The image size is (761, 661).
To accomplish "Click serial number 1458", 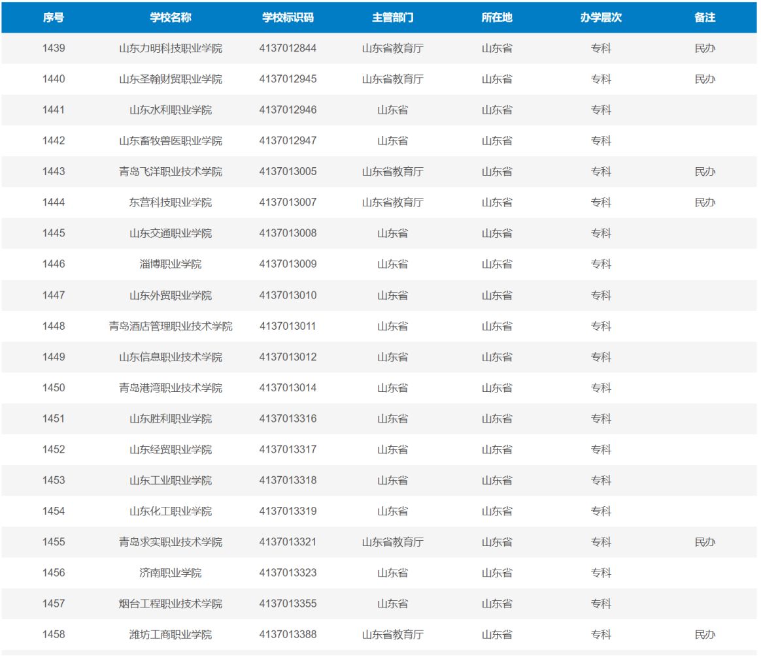I will pyautogui.click(x=54, y=635).
